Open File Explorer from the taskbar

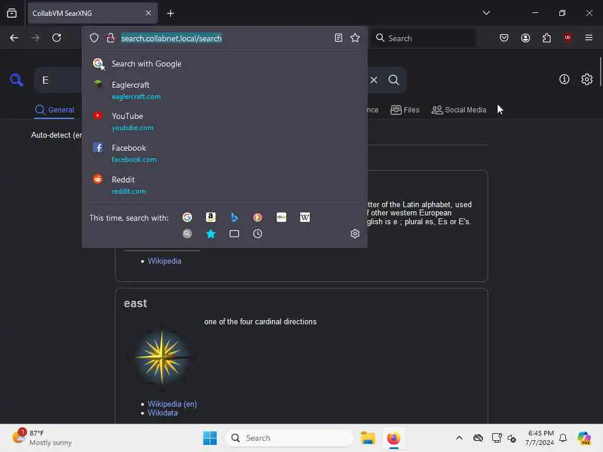pos(367,438)
